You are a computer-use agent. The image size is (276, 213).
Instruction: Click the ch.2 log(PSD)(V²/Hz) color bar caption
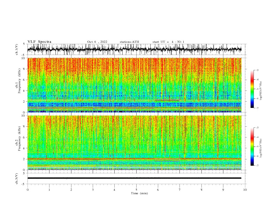click(261, 148)
